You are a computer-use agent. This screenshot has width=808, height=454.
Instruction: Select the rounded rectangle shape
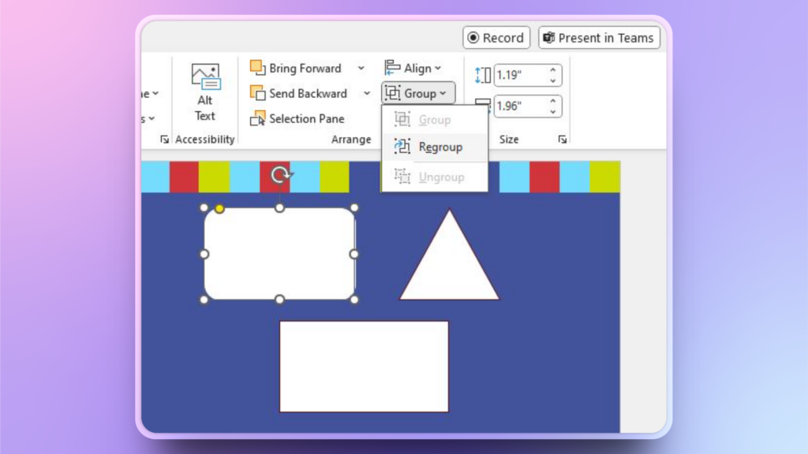tap(279, 254)
